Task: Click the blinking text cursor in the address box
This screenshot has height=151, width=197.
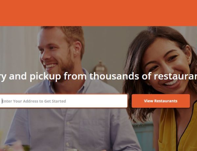Action: click(2, 101)
